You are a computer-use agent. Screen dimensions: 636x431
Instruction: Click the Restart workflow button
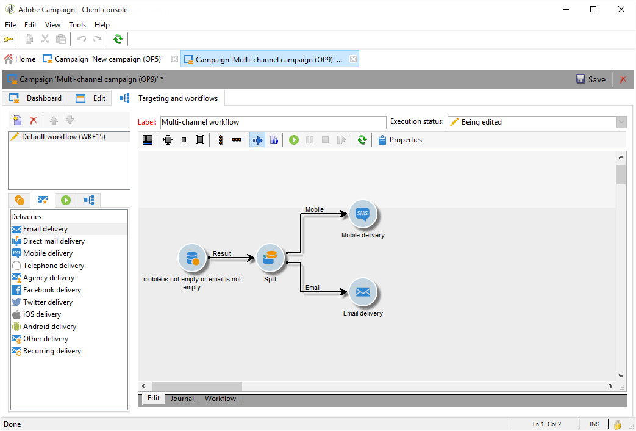pyautogui.click(x=341, y=140)
